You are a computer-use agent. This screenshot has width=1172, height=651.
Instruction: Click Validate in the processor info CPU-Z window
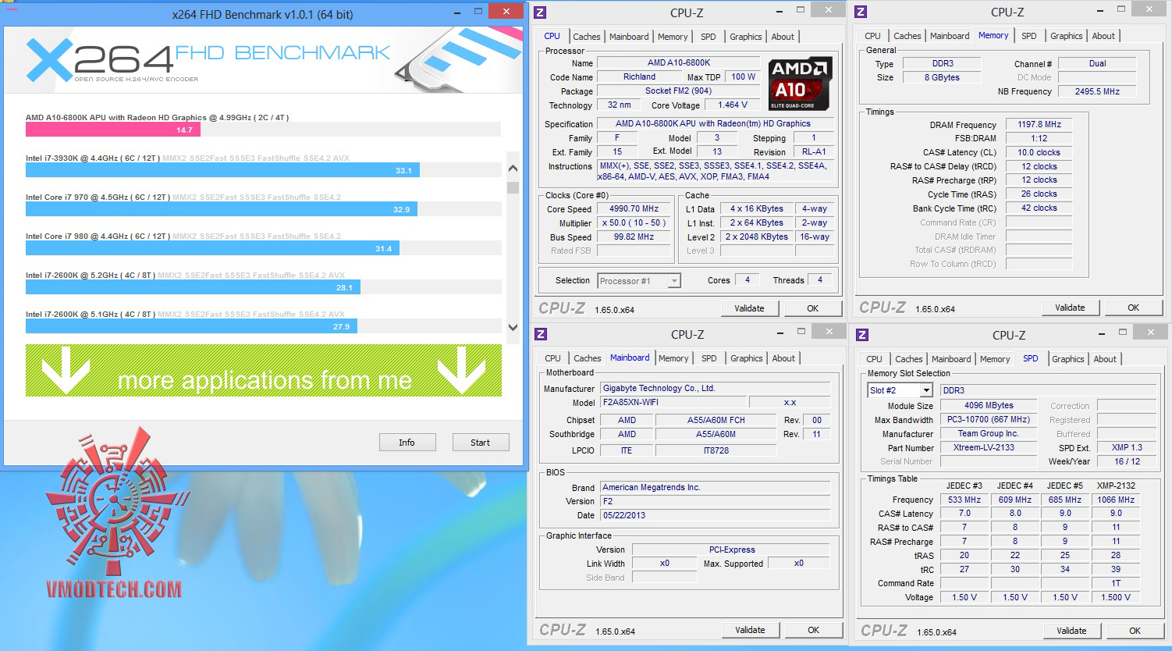coord(749,308)
